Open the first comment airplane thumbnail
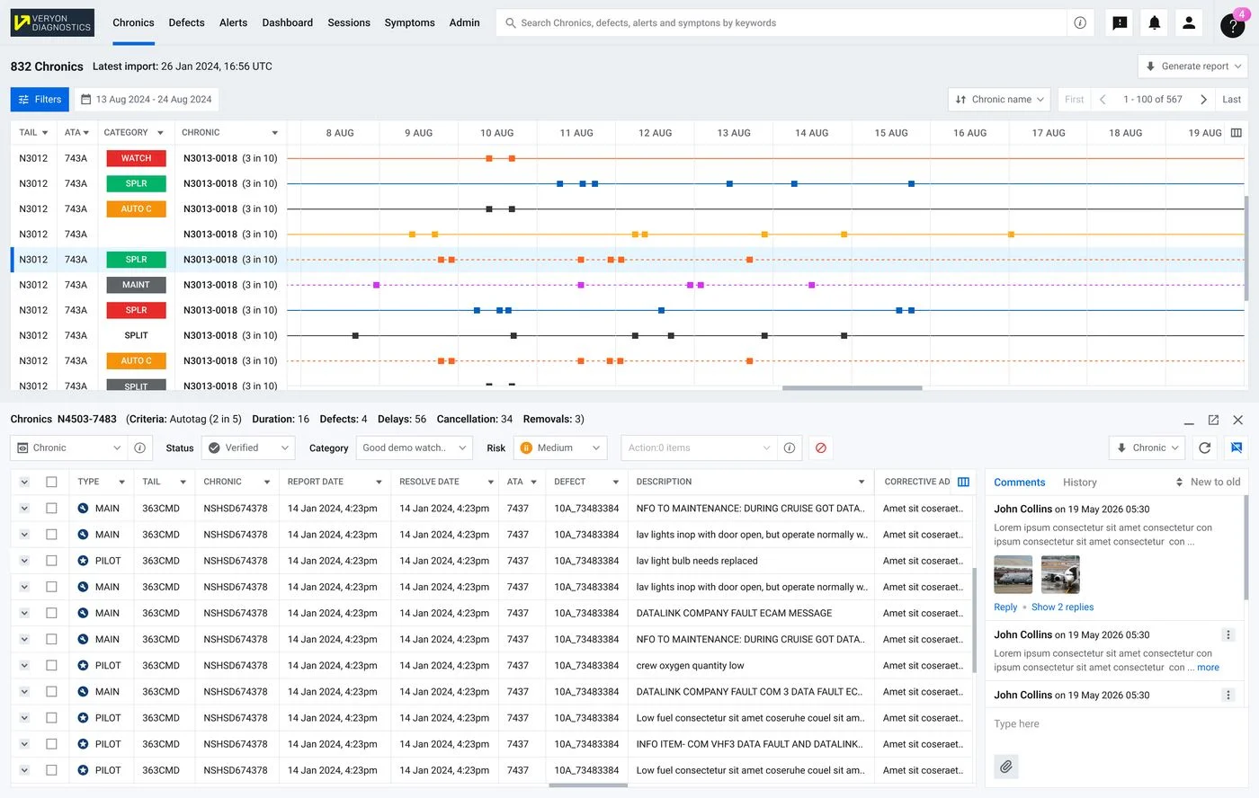 (1013, 574)
